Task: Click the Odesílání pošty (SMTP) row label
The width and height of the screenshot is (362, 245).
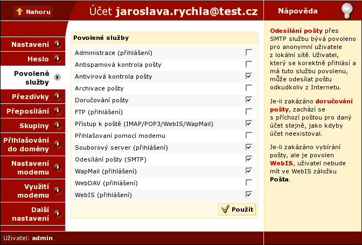Action: click(110, 159)
